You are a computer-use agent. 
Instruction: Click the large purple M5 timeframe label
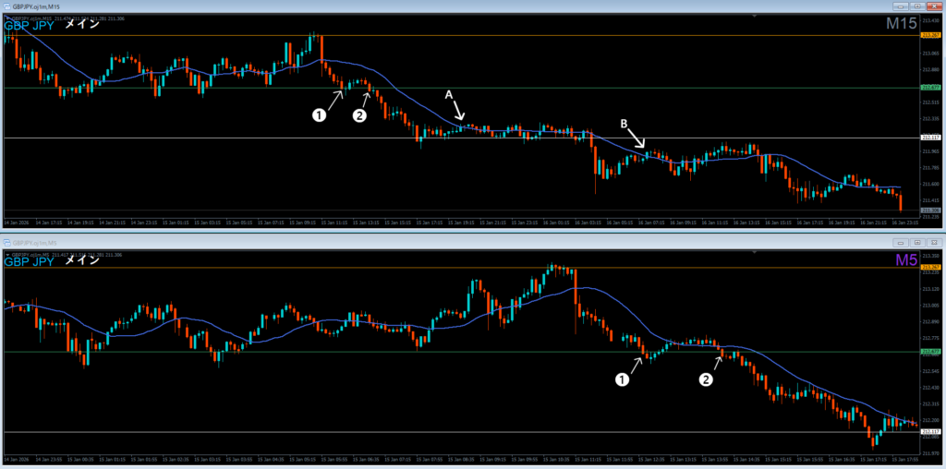click(906, 259)
